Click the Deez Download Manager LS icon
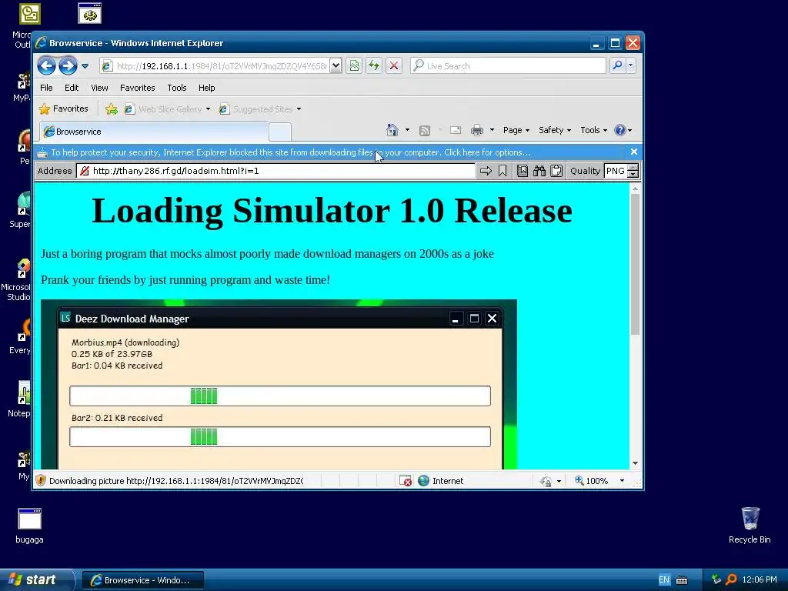Viewport: 788px width, 591px height. coord(65,318)
